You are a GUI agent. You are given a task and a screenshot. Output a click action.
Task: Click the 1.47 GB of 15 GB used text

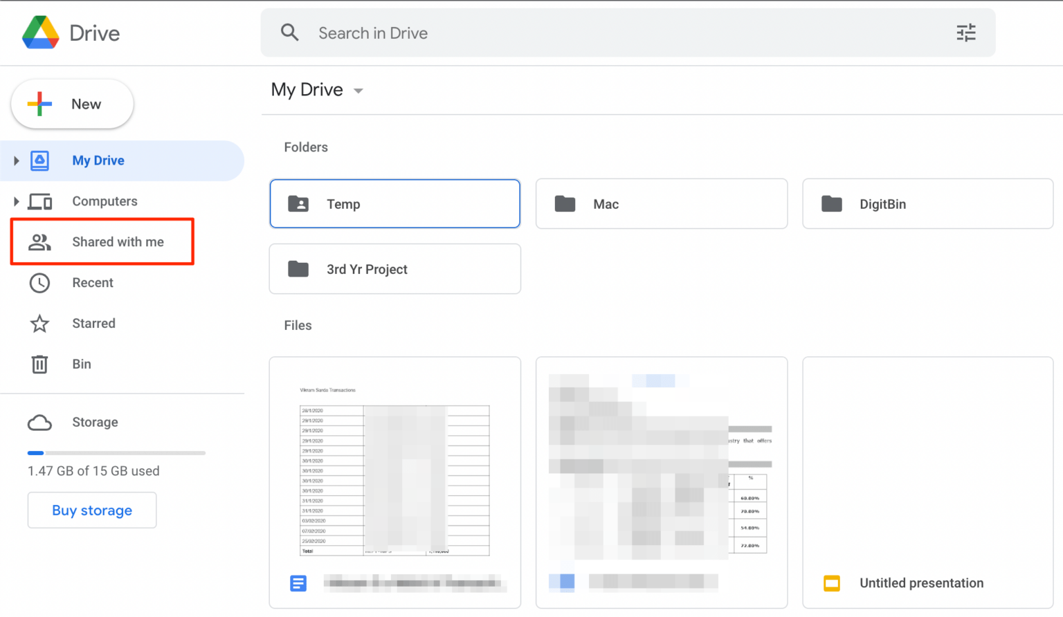tap(93, 471)
